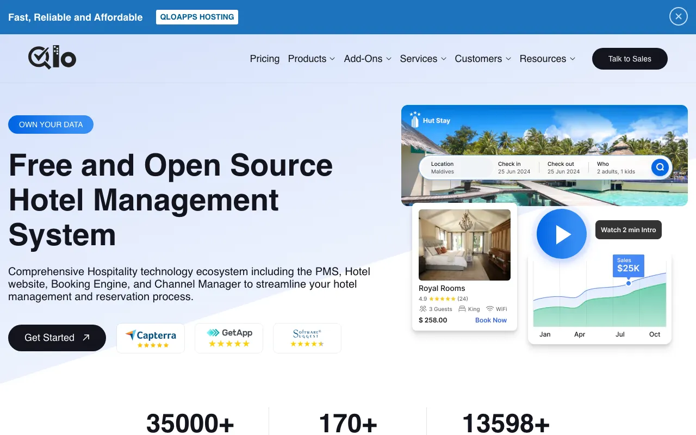Select the Who guests field
The height and width of the screenshot is (435, 696).
point(616,167)
